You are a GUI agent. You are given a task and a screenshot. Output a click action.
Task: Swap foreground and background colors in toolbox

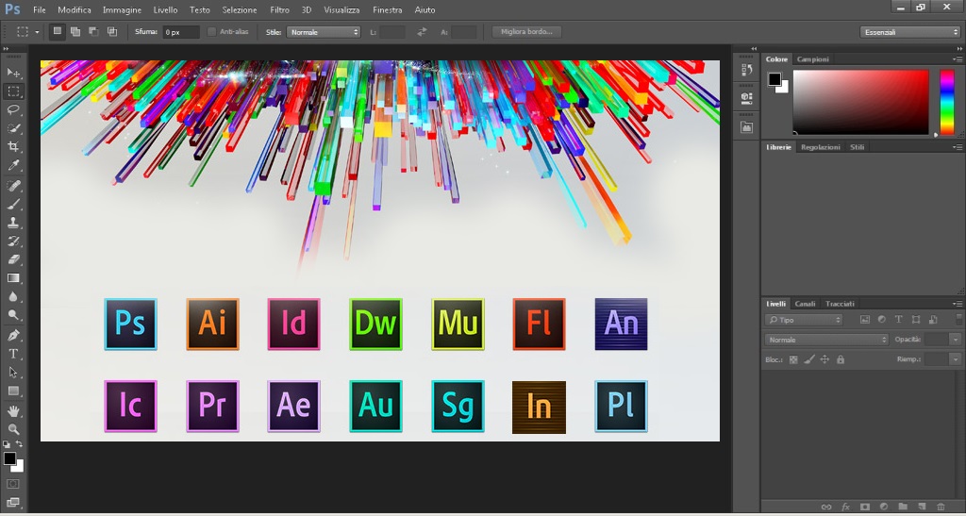tap(20, 444)
